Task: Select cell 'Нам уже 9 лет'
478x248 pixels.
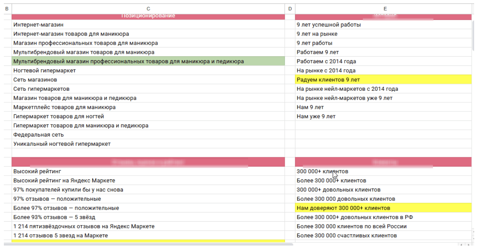Action: [383, 116]
